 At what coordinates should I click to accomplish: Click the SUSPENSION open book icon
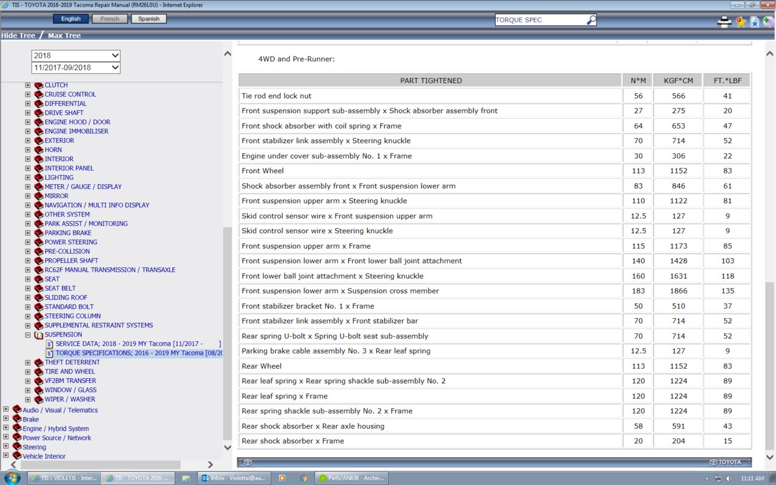(39, 335)
